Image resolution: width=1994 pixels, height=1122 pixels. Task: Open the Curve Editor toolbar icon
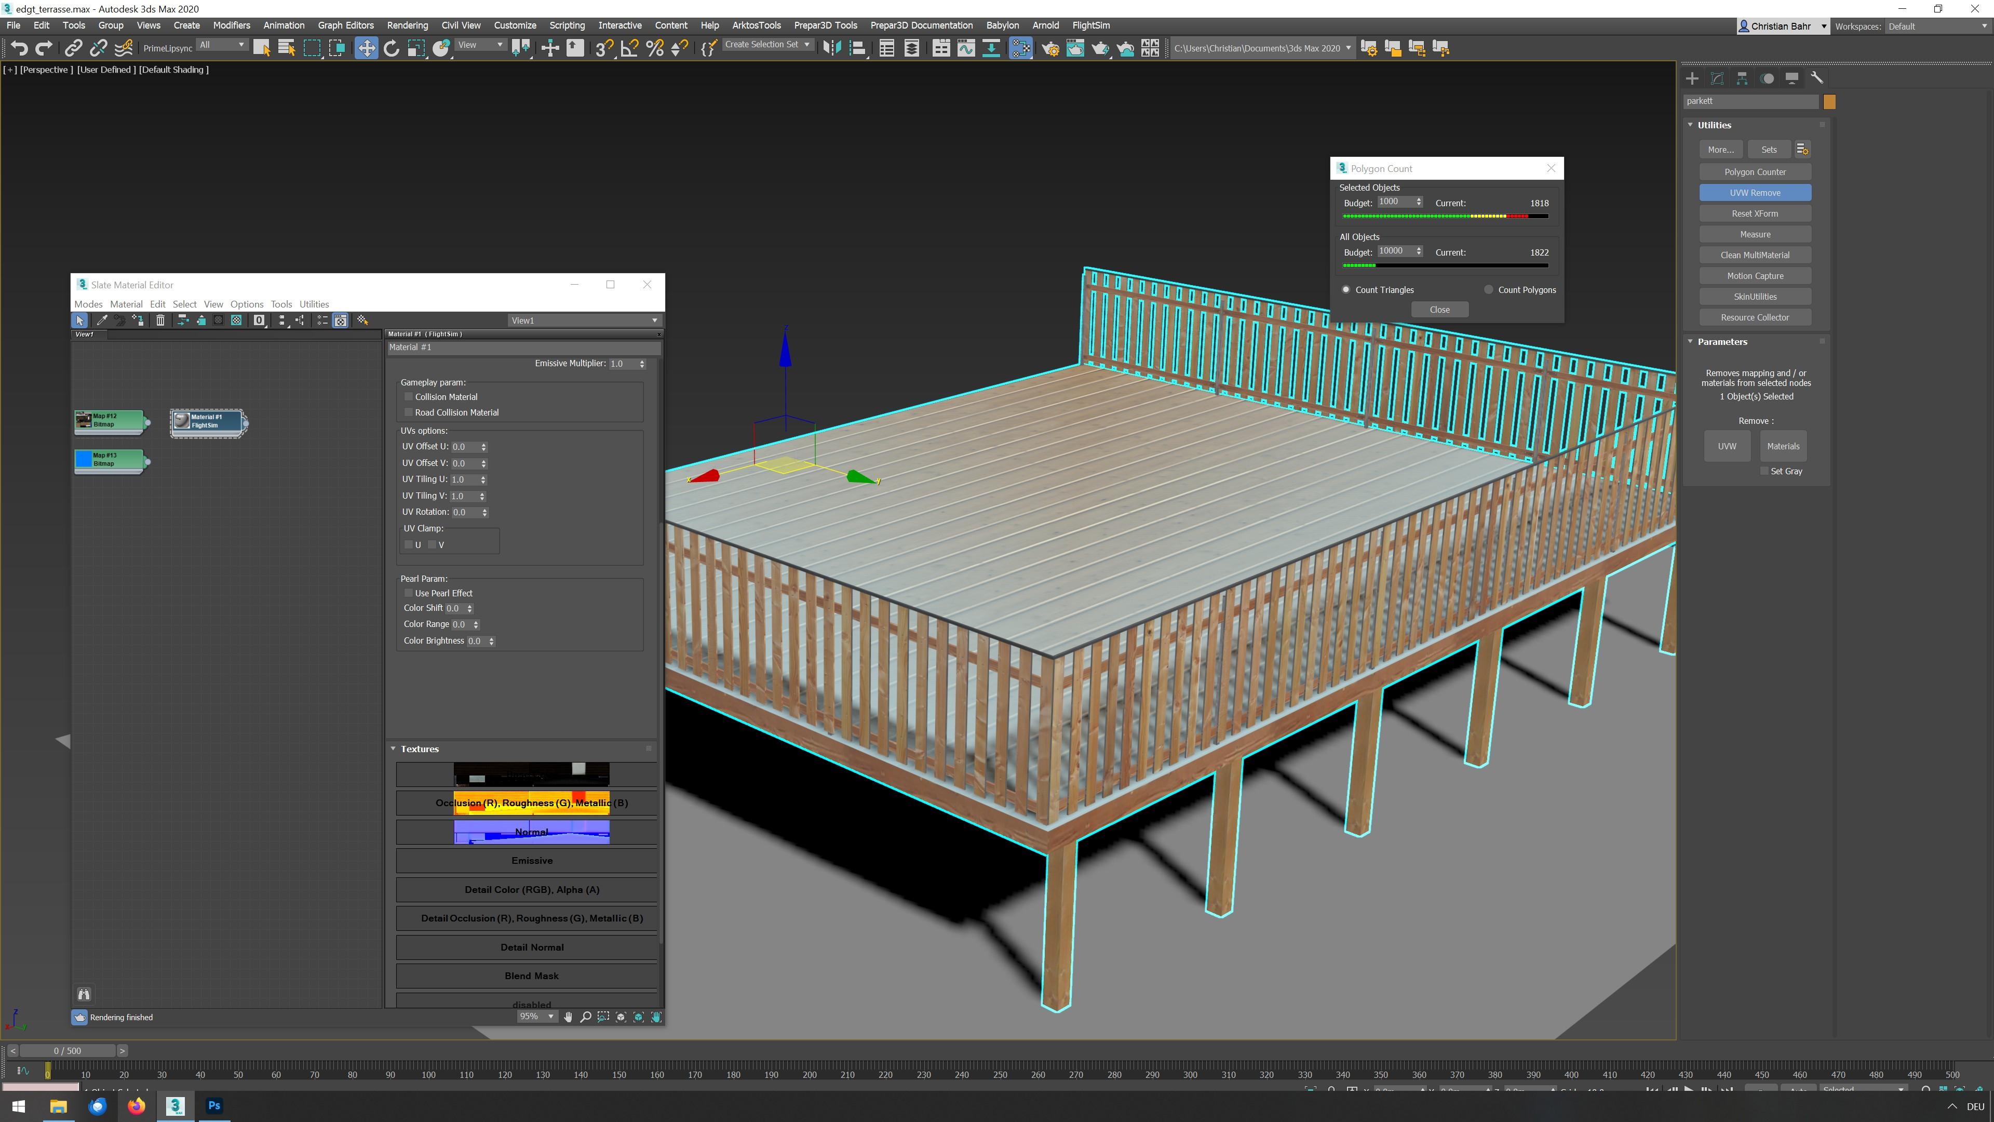[x=966, y=48]
